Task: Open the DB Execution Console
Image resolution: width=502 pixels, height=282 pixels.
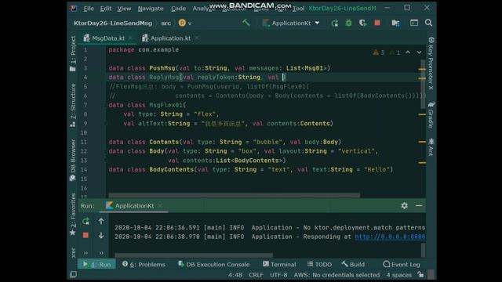Action: click(x=213, y=264)
